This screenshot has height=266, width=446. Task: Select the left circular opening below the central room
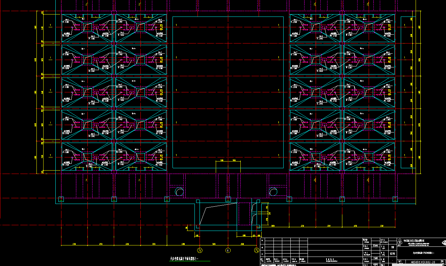coord(179,191)
